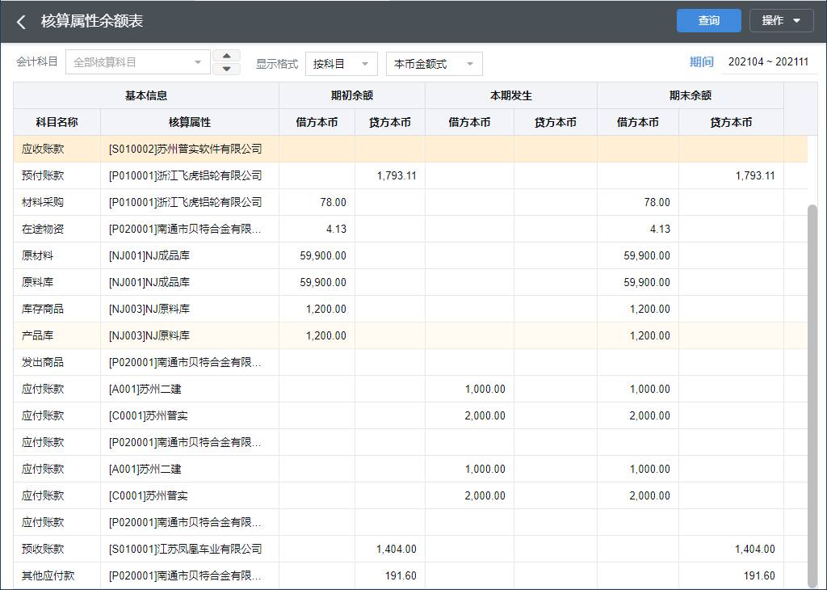827x590 pixels.
Task: Click 期初 credit 1,404.00 in 预收账款 row
Action: [390, 549]
